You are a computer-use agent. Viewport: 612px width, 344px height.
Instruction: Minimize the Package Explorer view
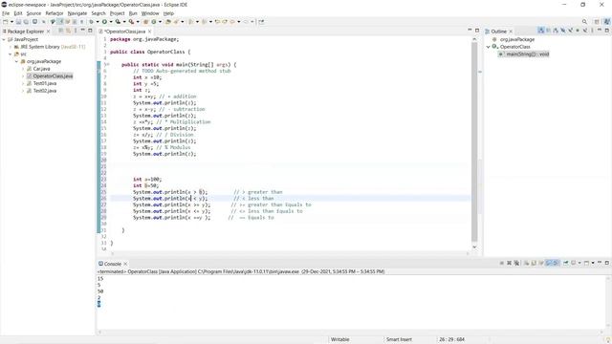pos(83,30)
